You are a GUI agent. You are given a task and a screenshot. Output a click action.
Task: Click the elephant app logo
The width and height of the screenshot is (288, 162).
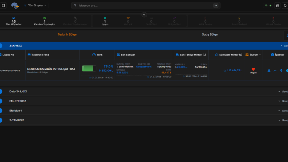(15, 5)
